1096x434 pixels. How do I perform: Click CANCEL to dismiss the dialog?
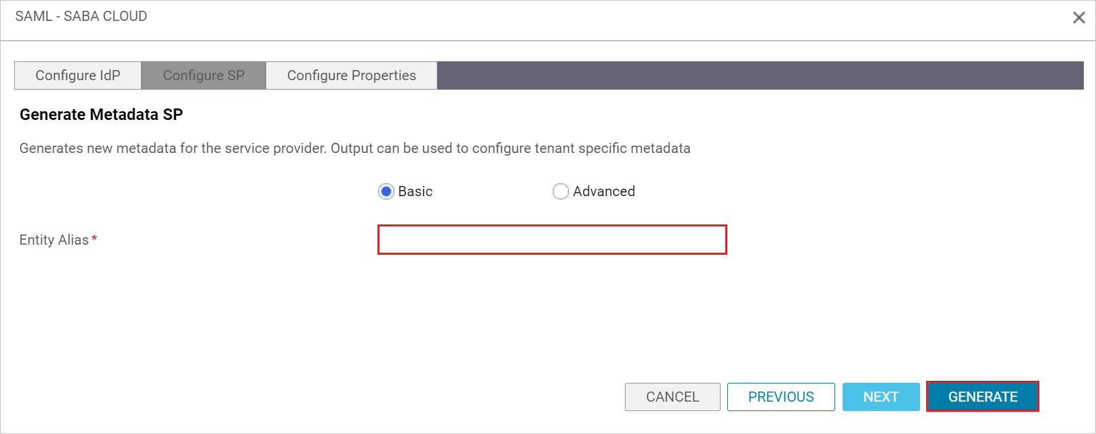point(672,397)
